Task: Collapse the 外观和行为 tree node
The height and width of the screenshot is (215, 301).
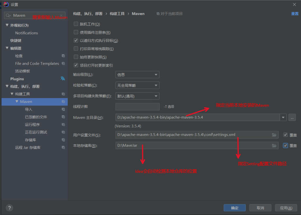Action: click(7, 25)
